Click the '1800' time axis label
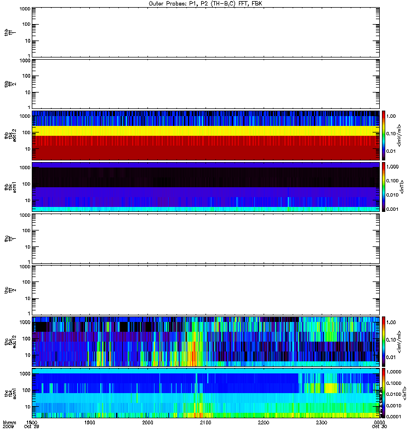This screenshot has height=438, width=411. point(32,423)
